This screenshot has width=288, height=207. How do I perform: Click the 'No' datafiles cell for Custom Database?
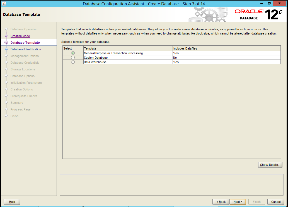point(227,58)
